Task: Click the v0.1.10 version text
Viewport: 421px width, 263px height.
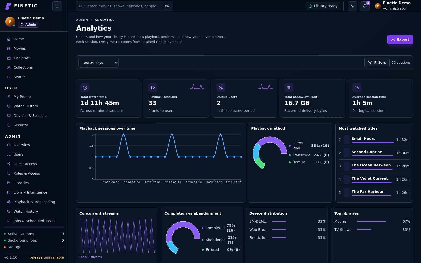Action: (11, 257)
